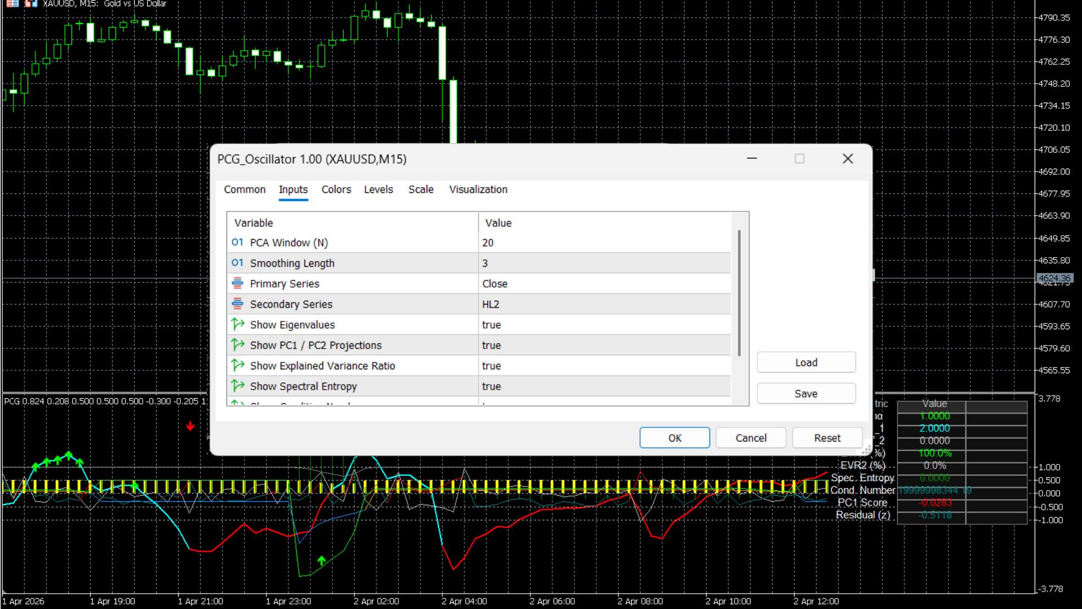Click the PCA Window (N) integer icon
The width and height of the screenshot is (1082, 609).
[237, 242]
